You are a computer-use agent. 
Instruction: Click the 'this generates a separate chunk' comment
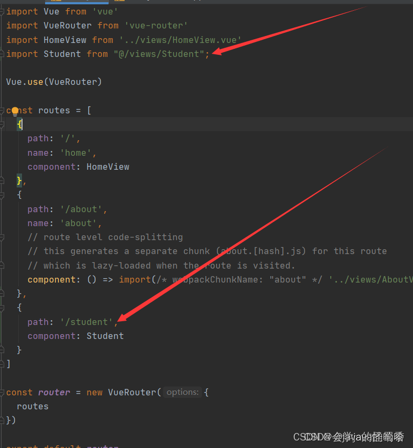tap(207, 251)
